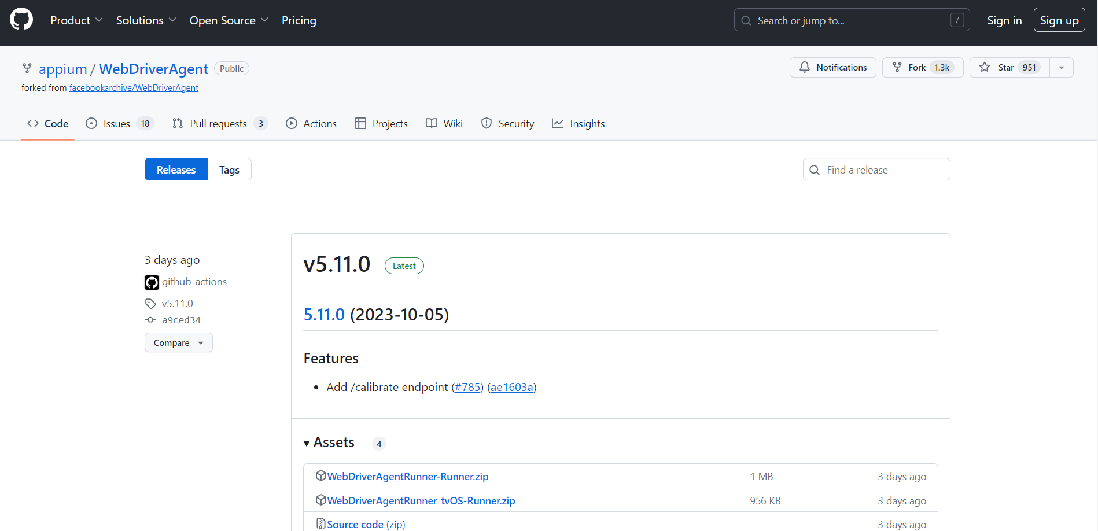Open pull request #785 link

(x=467, y=387)
